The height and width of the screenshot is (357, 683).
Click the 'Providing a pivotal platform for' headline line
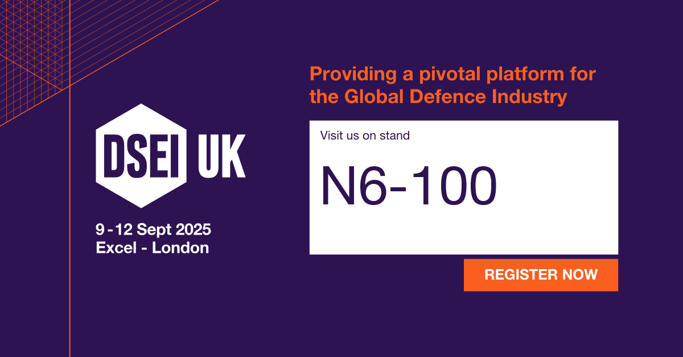[x=452, y=74]
